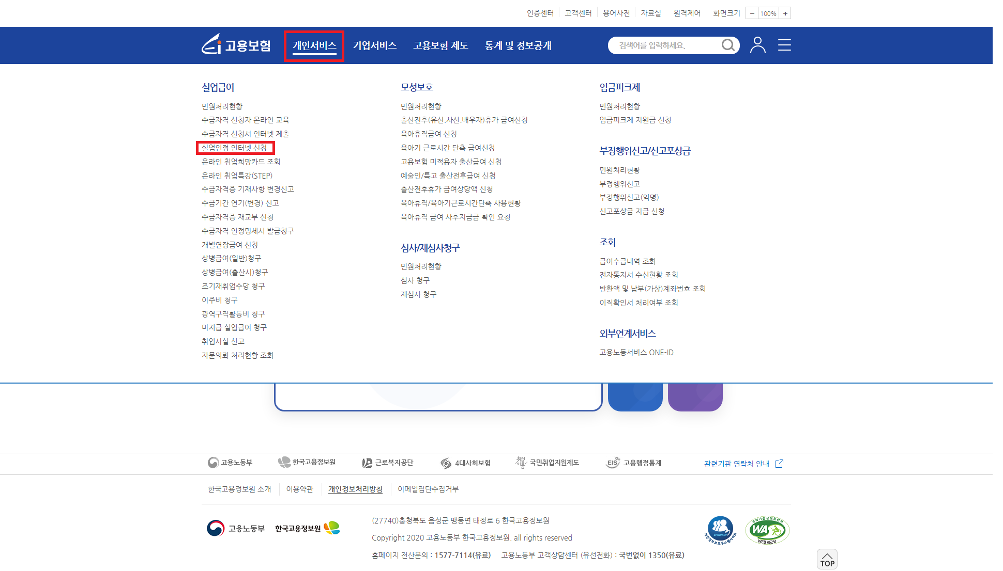
Task: Click the blue privacy certification badge
Action: point(720,530)
